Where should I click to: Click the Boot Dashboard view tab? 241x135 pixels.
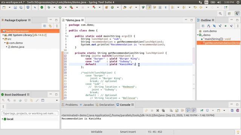point(15,94)
